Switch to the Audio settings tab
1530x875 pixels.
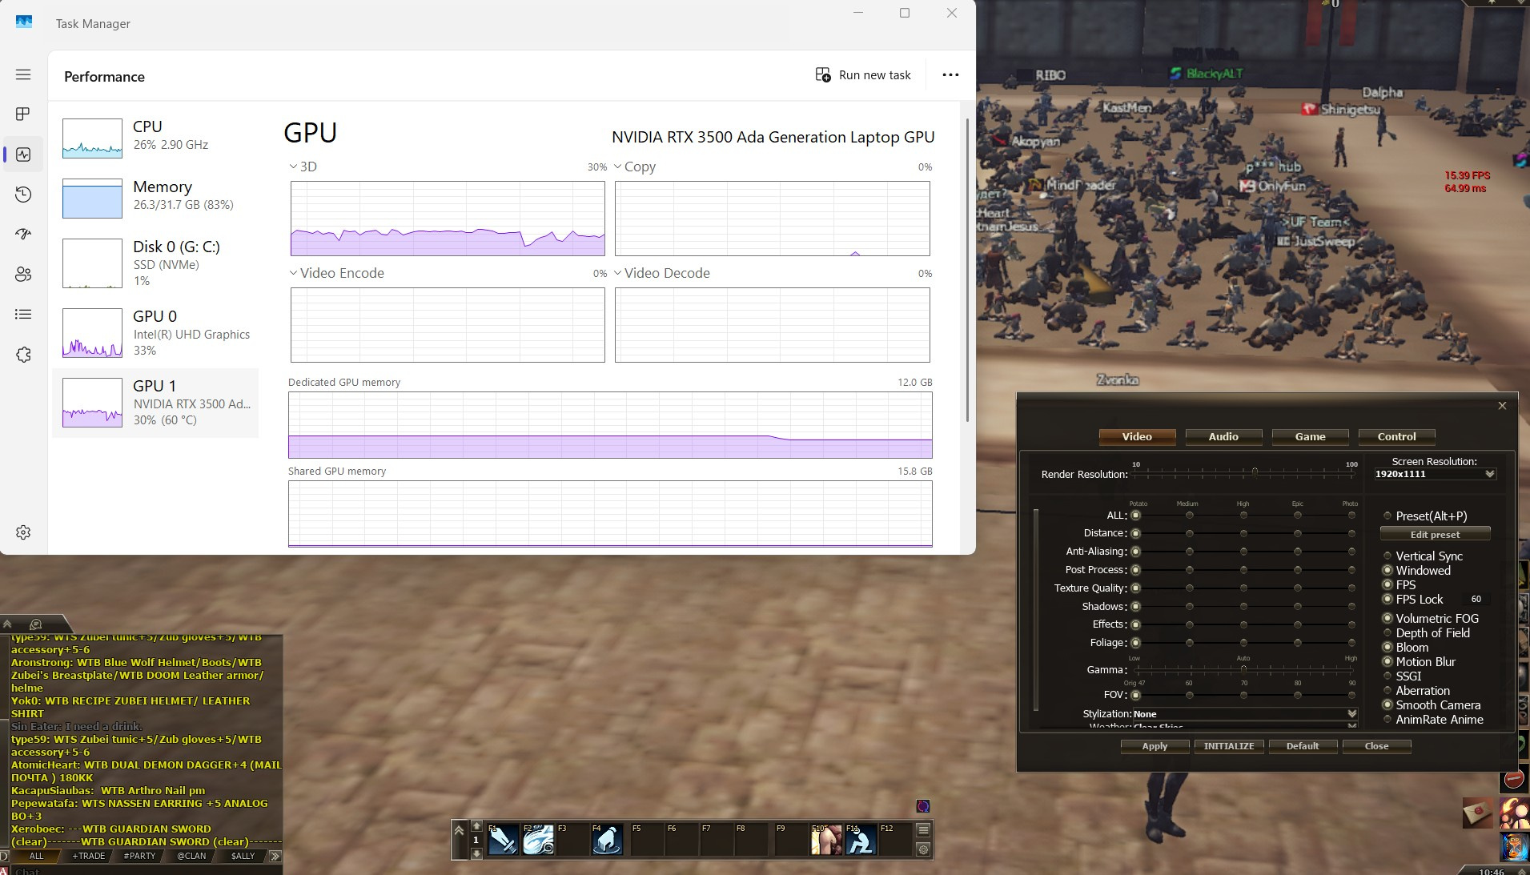click(x=1223, y=436)
